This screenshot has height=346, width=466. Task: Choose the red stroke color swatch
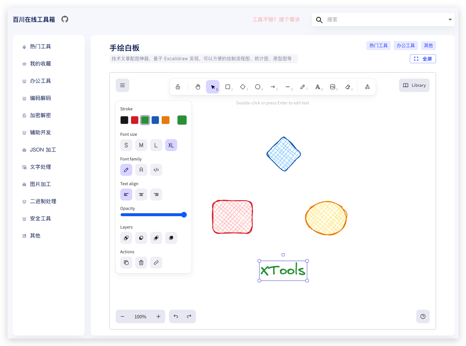coord(134,120)
